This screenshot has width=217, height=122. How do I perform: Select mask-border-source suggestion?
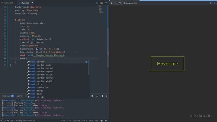point(58,78)
